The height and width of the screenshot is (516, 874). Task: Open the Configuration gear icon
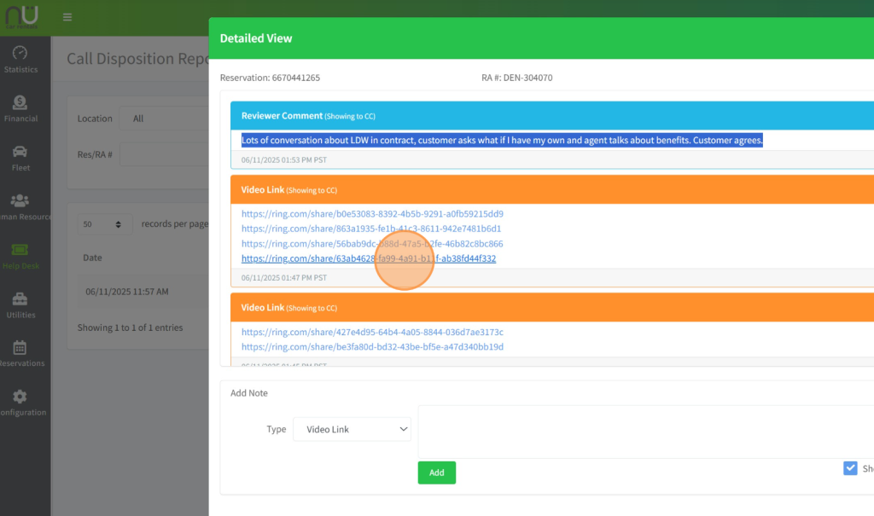[x=20, y=397]
